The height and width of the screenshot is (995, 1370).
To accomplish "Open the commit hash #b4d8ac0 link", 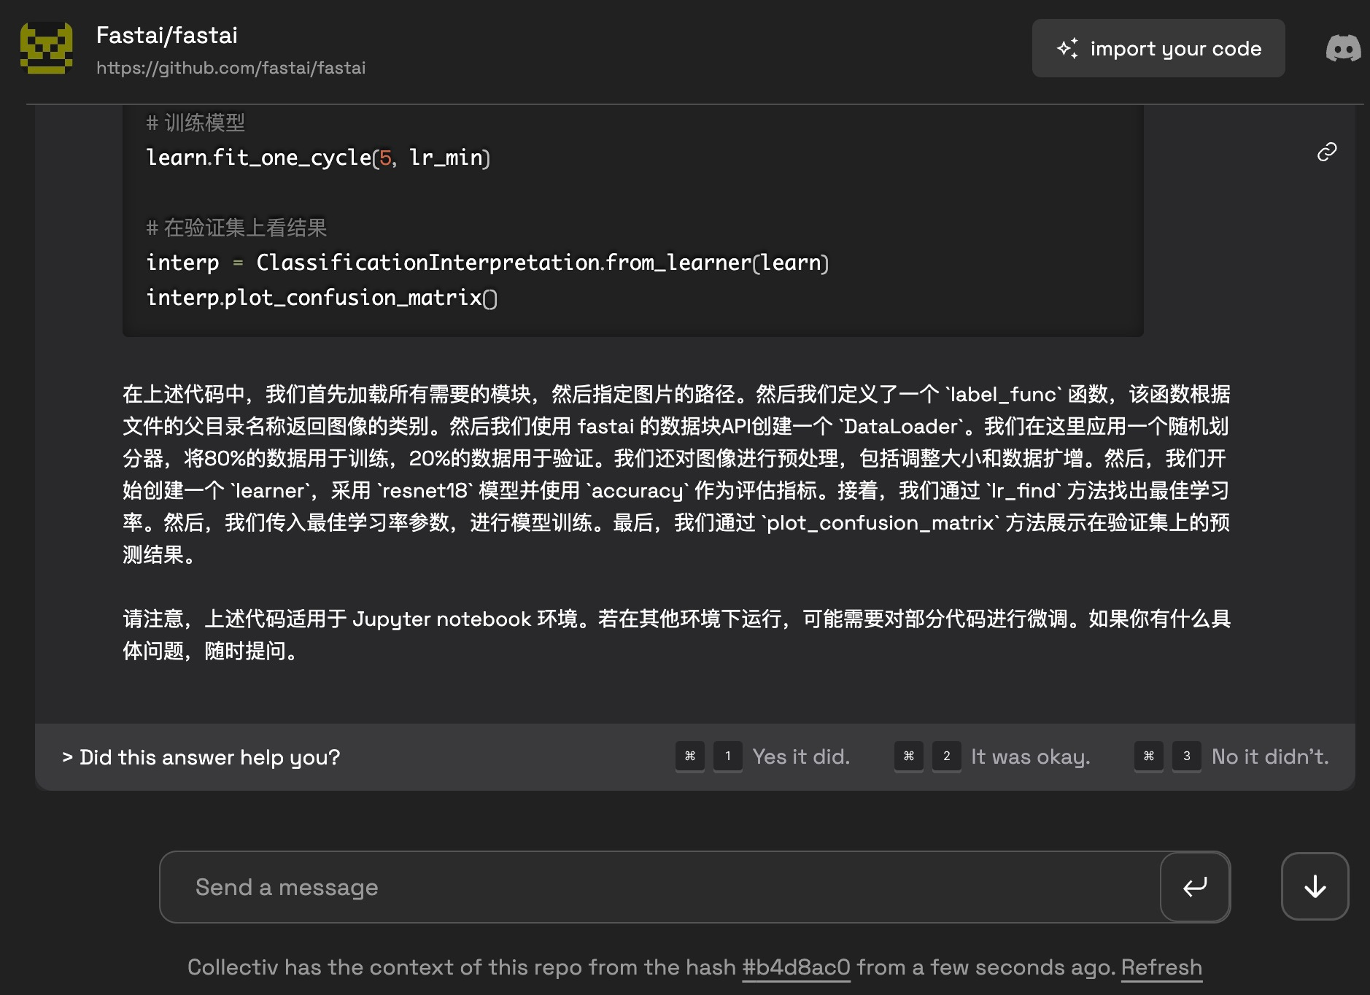I will [x=796, y=967].
